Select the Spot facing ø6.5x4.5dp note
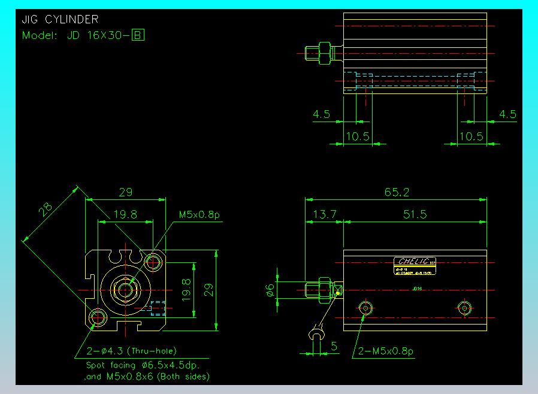538x394 pixels. [x=143, y=365]
